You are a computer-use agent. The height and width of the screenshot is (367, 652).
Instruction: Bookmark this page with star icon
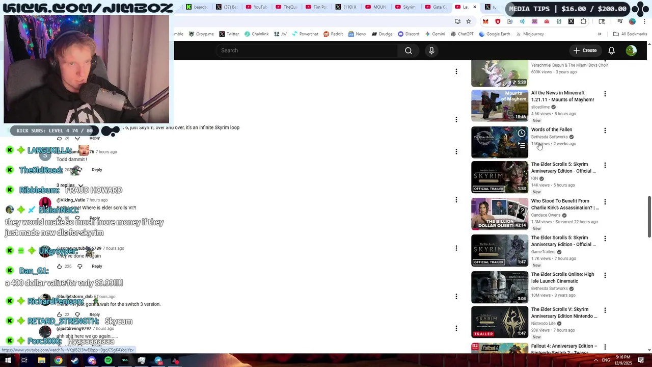click(x=469, y=21)
